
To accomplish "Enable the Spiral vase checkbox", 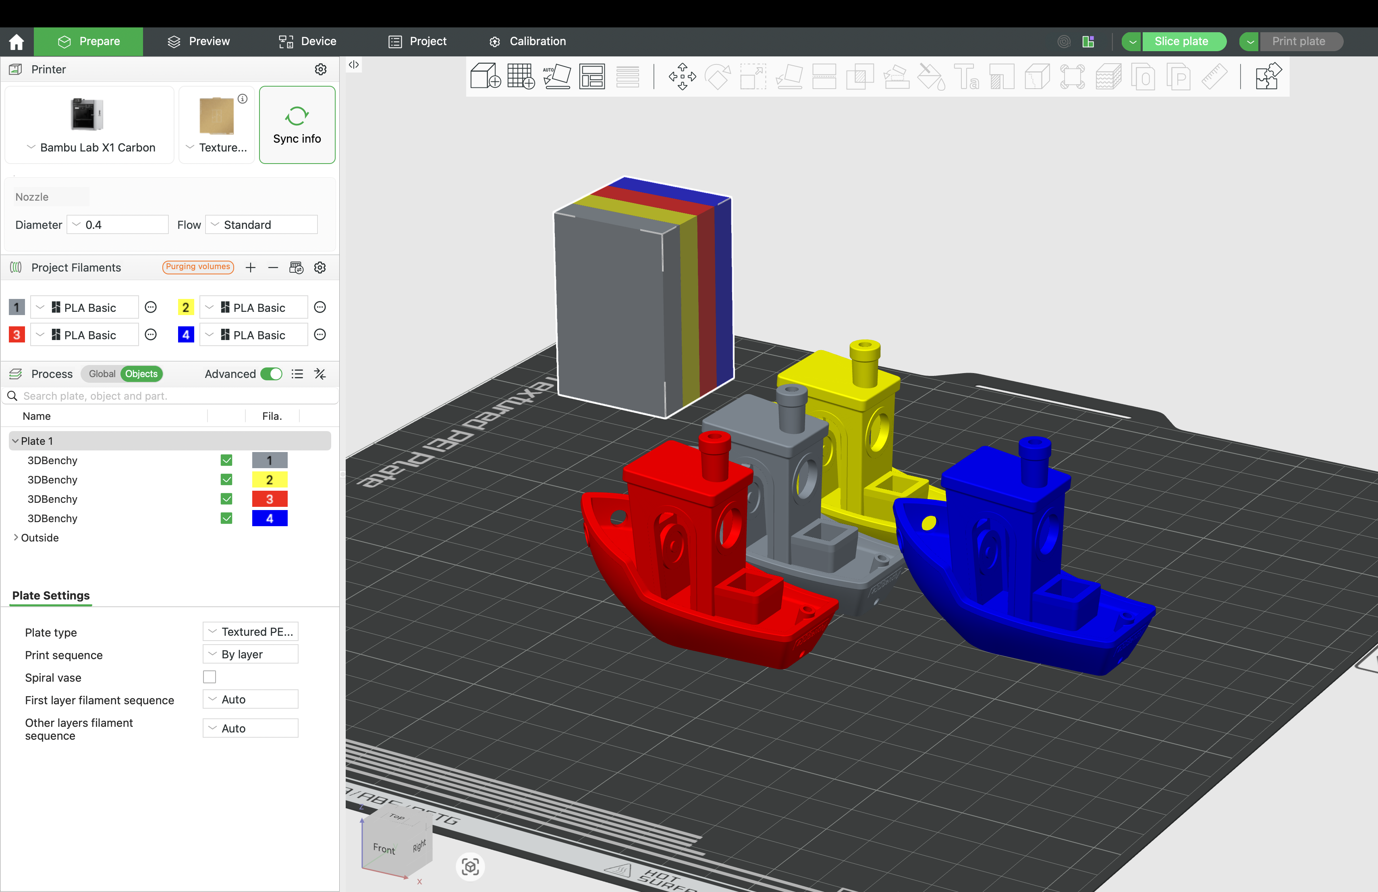I will tap(210, 677).
